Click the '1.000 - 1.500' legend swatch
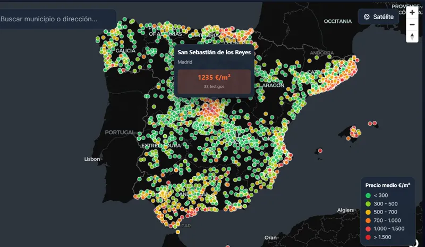 coord(368,229)
